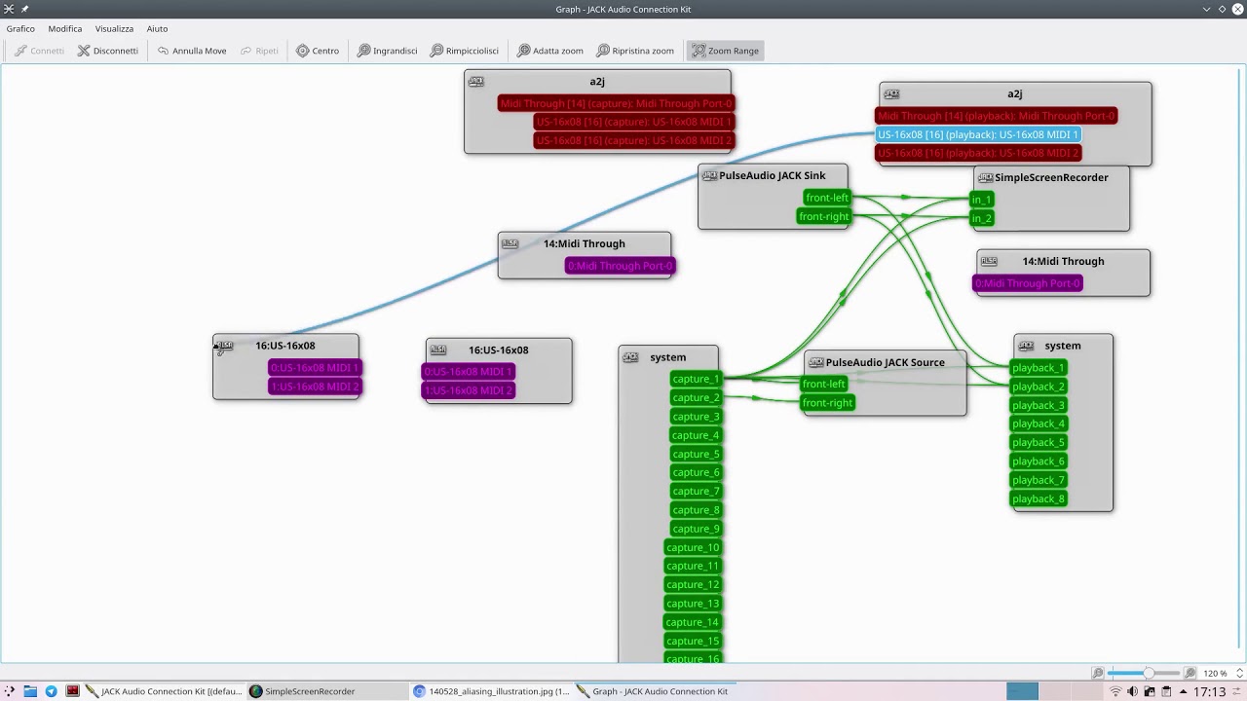Open the clipboard tray icon
Viewport: 1247px width, 701px height.
click(1166, 691)
